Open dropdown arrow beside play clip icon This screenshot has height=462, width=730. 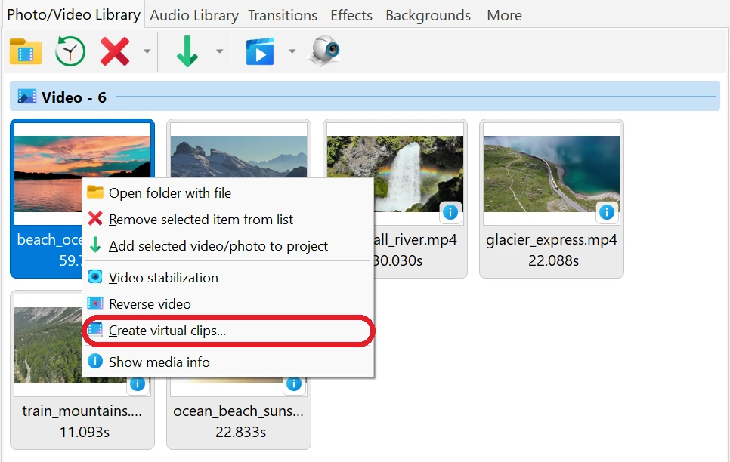[292, 51]
